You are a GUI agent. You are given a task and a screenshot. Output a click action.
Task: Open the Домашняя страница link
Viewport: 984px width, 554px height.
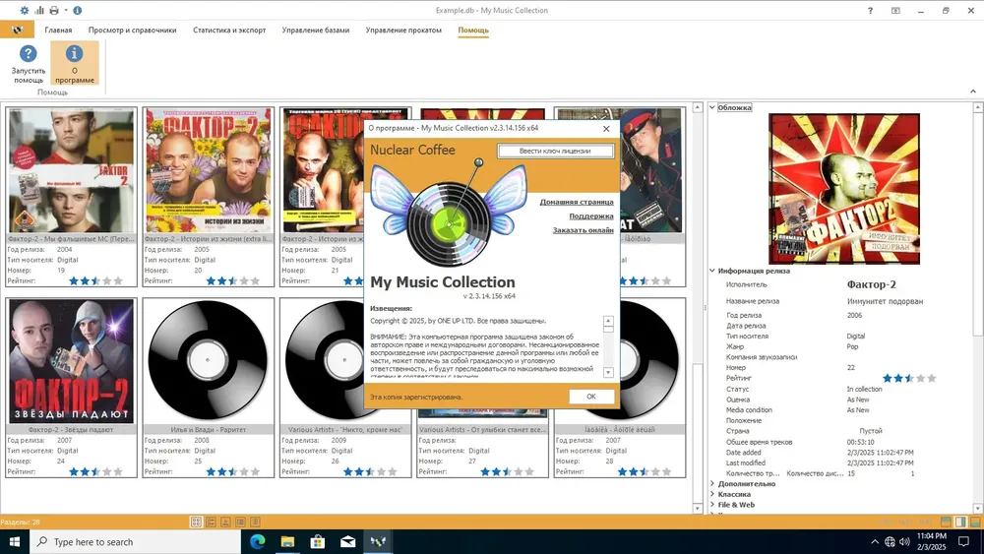coord(577,202)
